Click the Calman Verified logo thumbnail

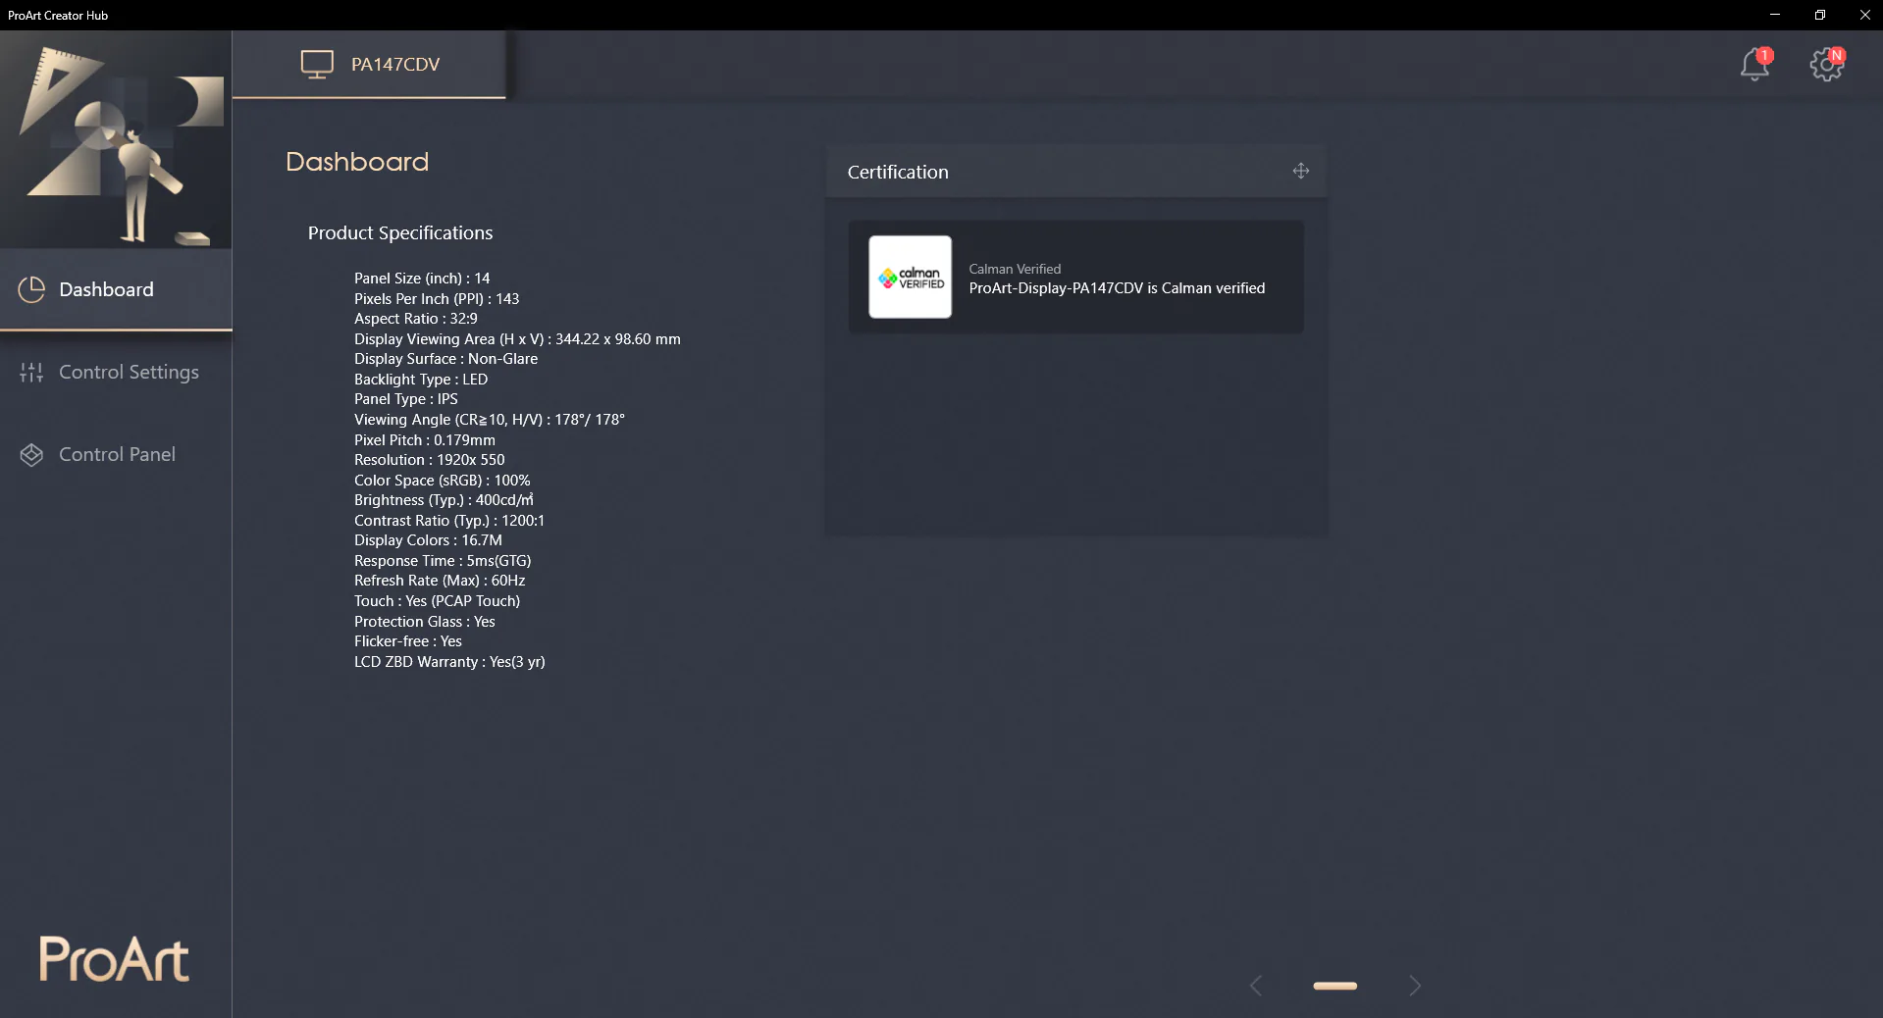tap(910, 277)
